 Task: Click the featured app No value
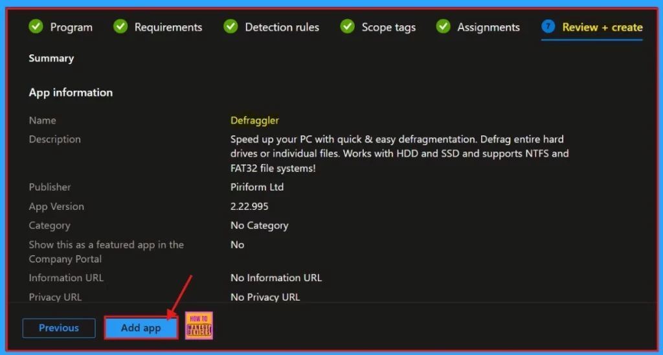click(x=237, y=245)
